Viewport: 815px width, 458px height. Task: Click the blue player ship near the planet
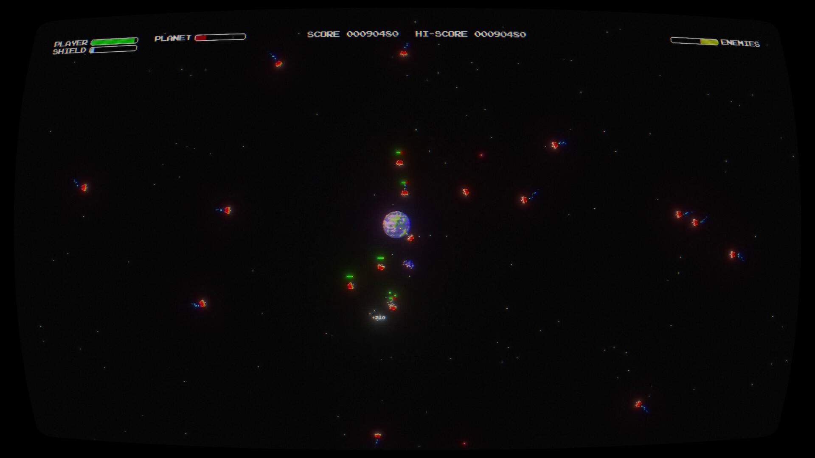(408, 264)
